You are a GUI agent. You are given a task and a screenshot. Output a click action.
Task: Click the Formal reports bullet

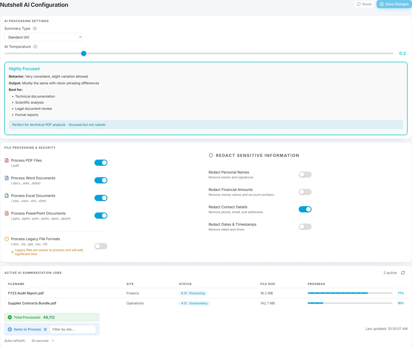click(27, 115)
